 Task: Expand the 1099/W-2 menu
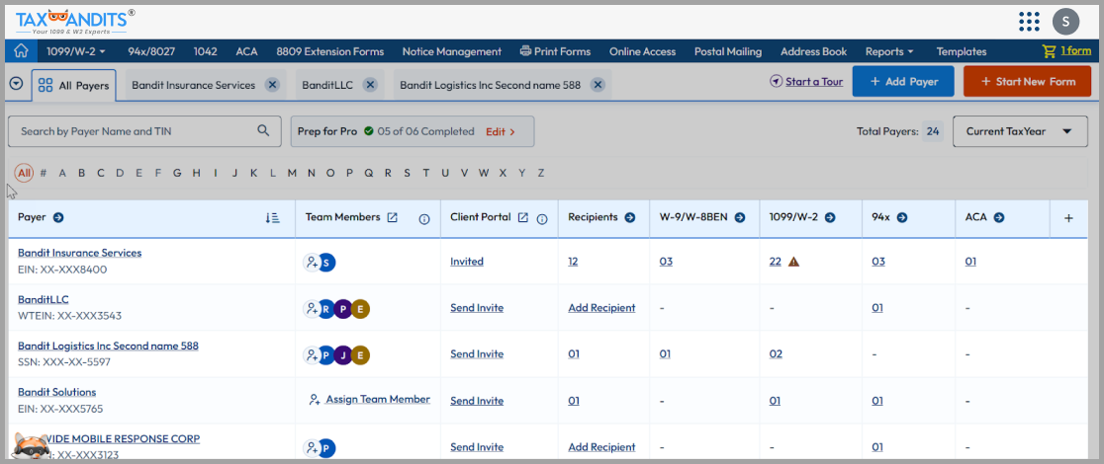coord(76,51)
